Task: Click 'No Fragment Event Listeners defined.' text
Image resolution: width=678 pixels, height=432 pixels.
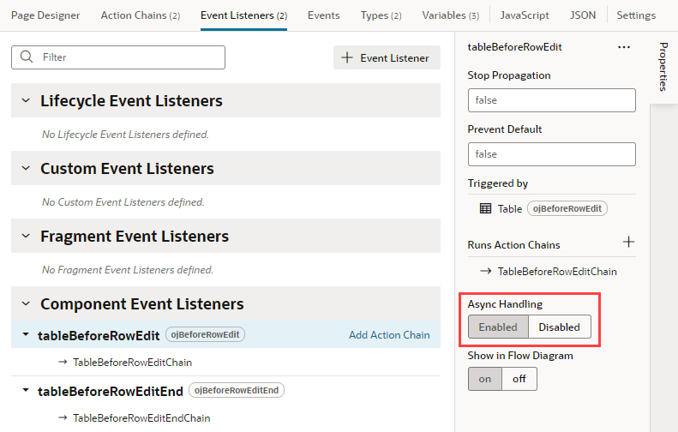Action: pos(128,270)
